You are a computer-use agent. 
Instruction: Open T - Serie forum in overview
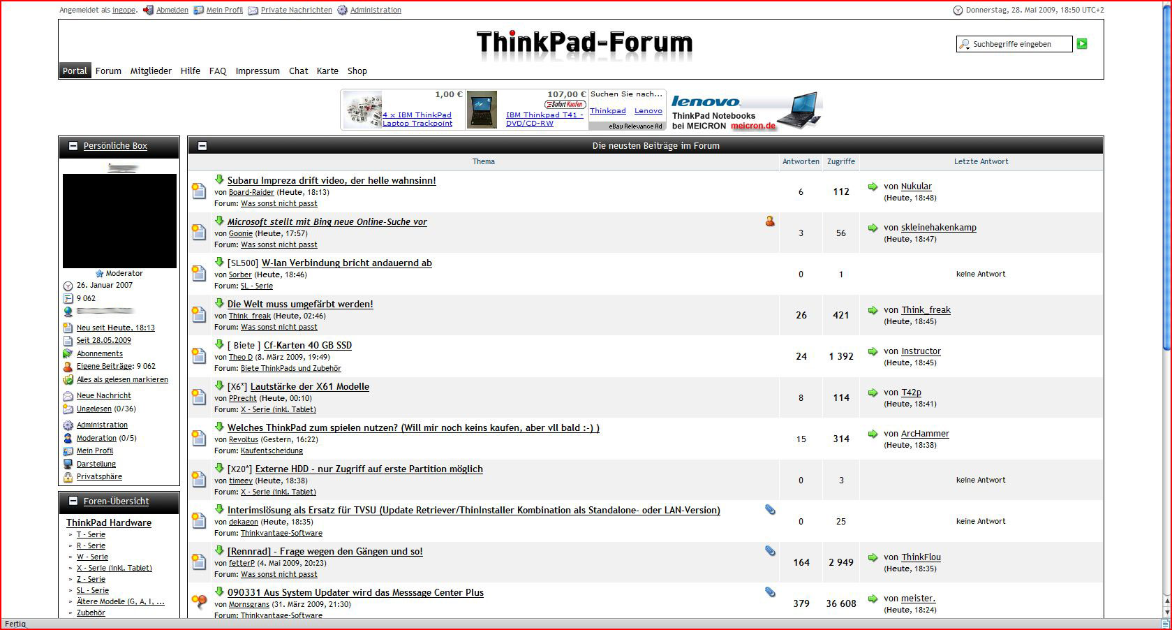point(91,534)
